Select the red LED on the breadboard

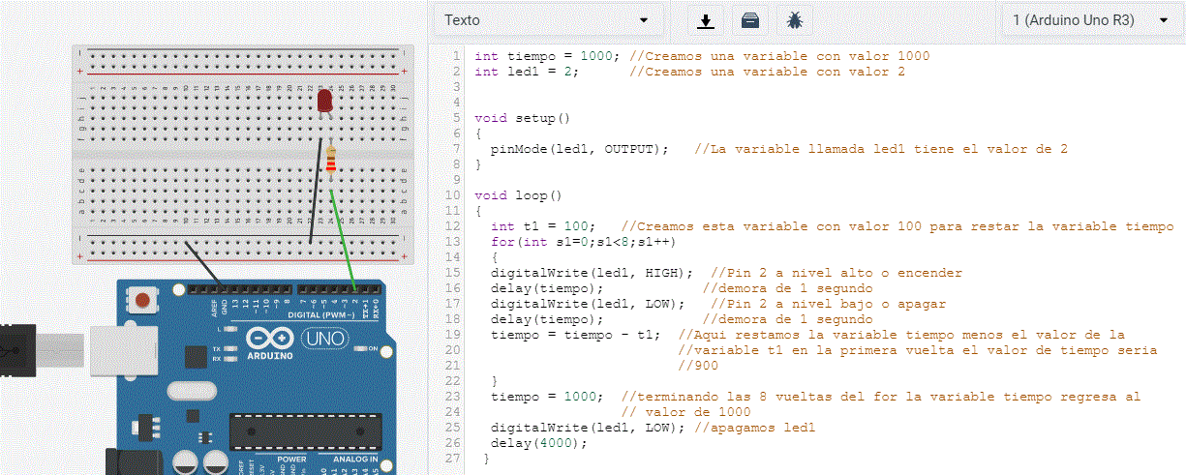324,102
